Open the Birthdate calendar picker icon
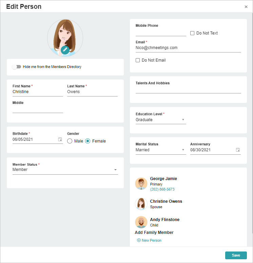253x263 pixels. 60,139
